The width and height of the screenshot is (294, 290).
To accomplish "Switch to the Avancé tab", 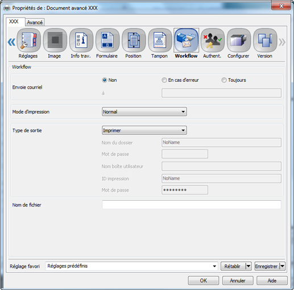I will pyautogui.click(x=35, y=22).
